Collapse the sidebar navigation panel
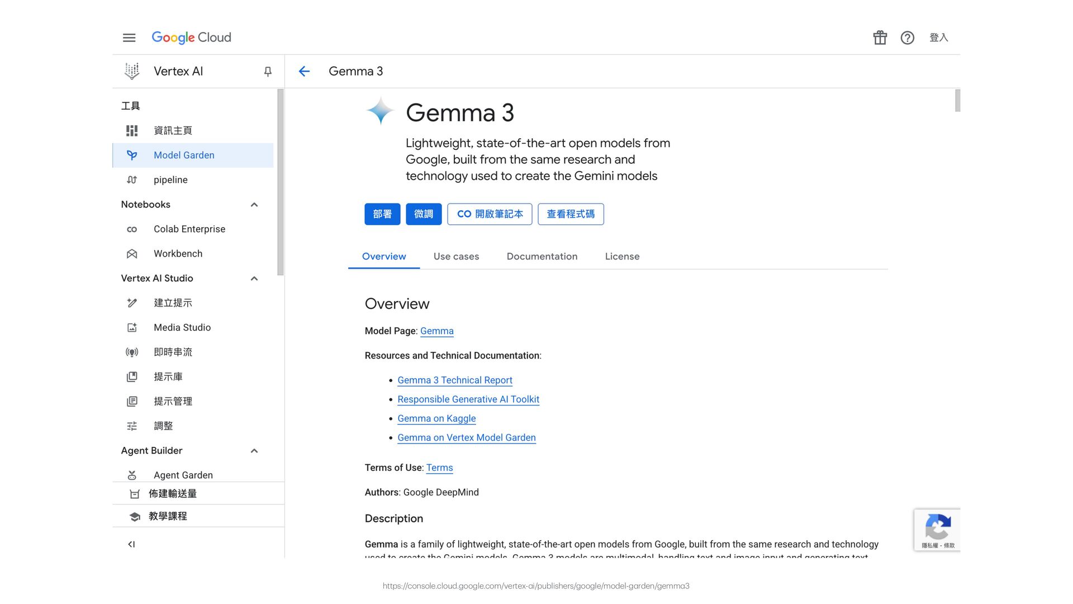Screen dimensions: 1073x604 131,544
